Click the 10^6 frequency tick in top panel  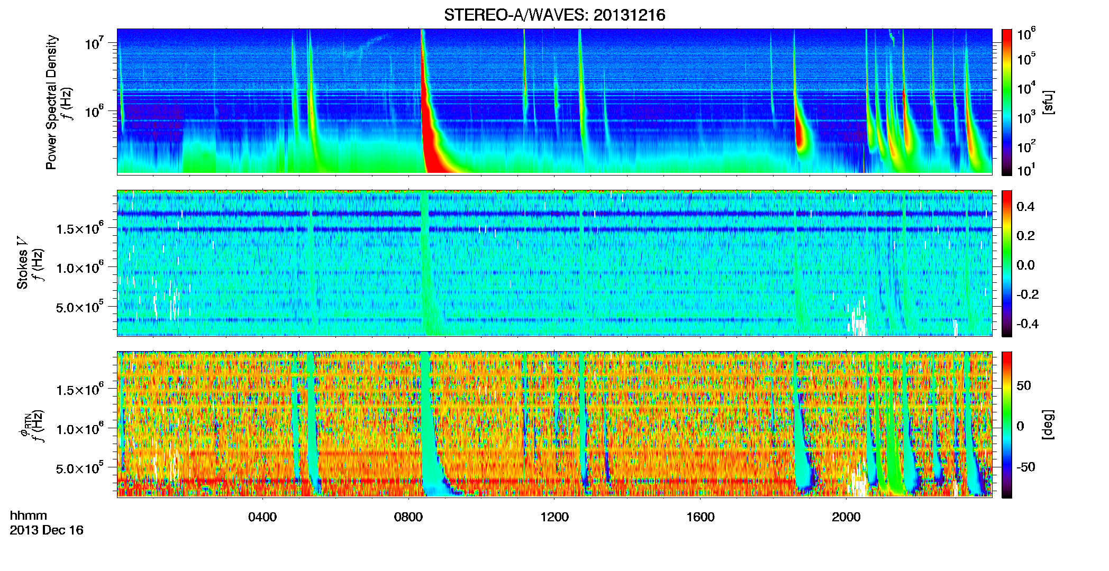tap(94, 110)
